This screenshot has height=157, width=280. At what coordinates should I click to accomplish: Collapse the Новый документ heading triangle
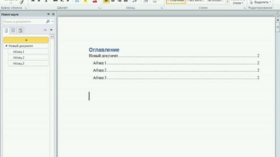(6, 46)
